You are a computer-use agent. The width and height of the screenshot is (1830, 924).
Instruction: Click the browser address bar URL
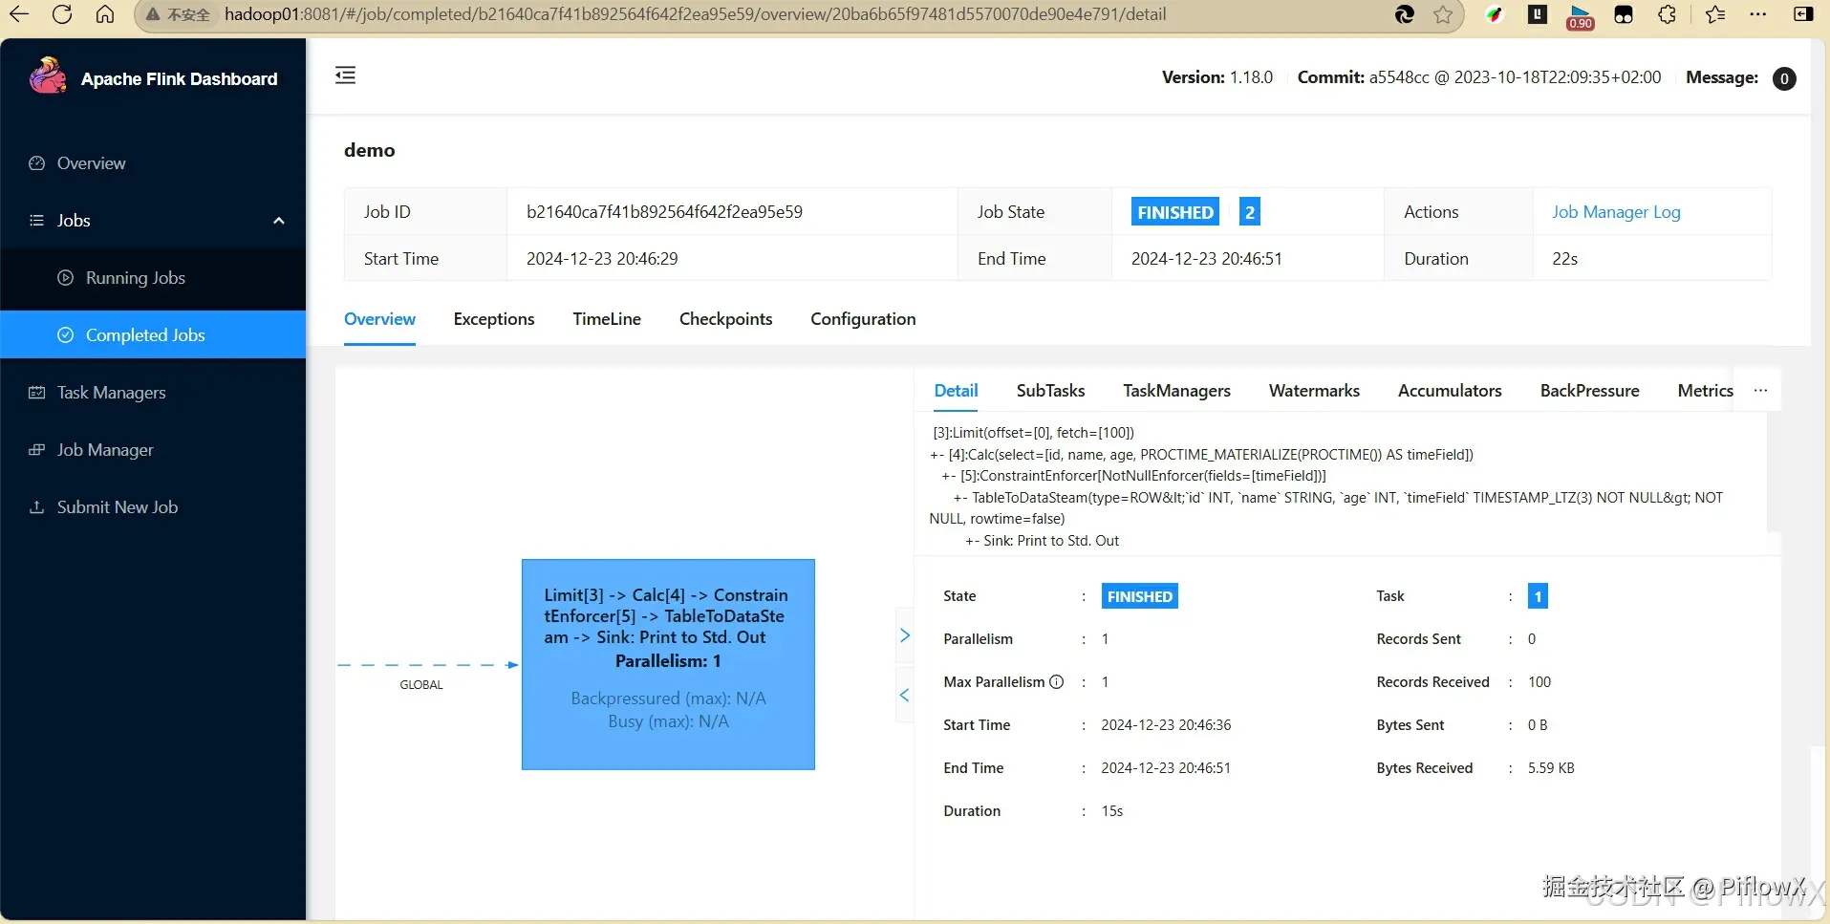point(695,14)
